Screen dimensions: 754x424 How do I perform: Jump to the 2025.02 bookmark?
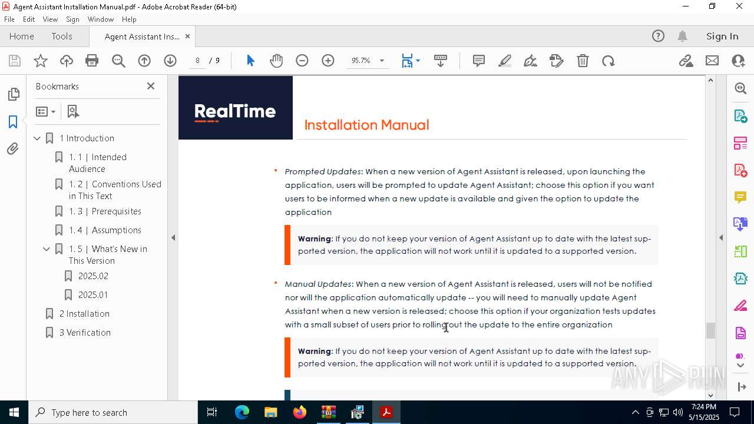93,276
